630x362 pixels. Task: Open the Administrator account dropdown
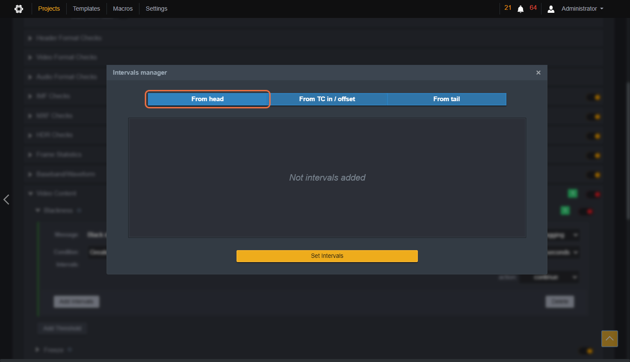click(582, 9)
